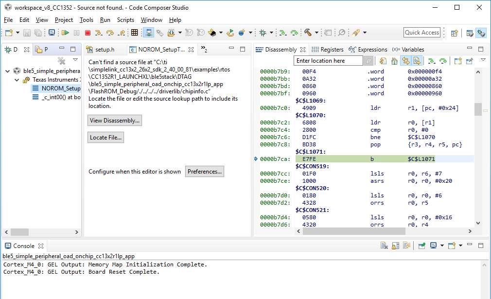Screen dimensions: 491x299
Task: Open the Scripts menu
Action: coord(125,20)
